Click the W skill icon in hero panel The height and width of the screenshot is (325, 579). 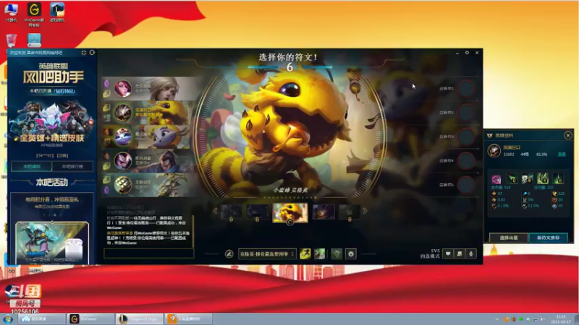527,179
